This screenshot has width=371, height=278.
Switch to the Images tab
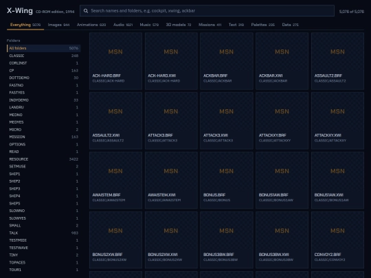coord(58,25)
